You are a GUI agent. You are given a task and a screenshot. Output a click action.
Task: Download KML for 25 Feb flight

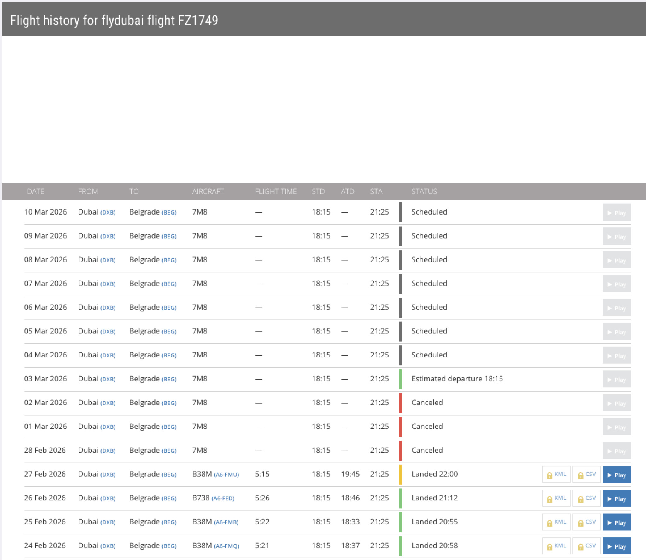click(556, 522)
